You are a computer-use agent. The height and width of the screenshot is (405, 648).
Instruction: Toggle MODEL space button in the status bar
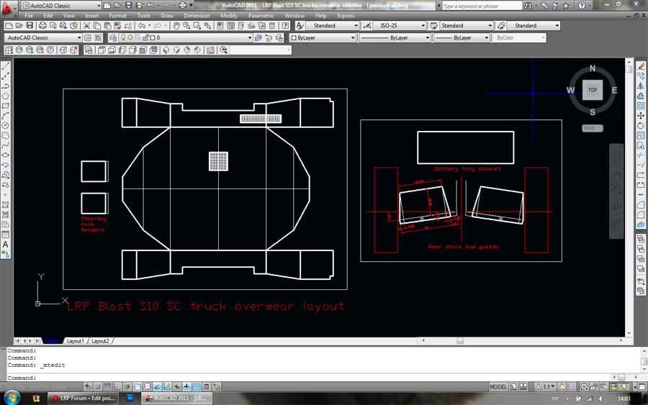[498, 387]
